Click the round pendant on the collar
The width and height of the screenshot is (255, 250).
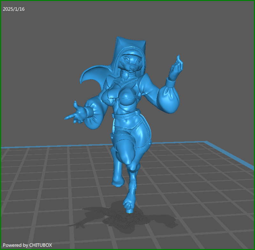[127, 76]
